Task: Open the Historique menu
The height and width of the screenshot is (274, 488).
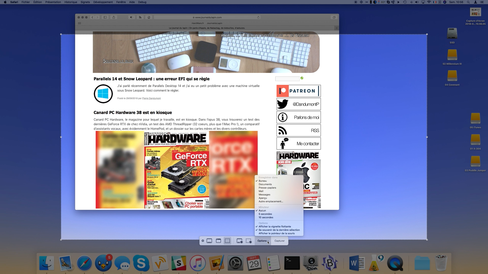Action: 71,2
